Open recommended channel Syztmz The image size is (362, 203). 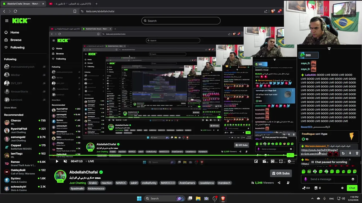[x=25, y=180]
